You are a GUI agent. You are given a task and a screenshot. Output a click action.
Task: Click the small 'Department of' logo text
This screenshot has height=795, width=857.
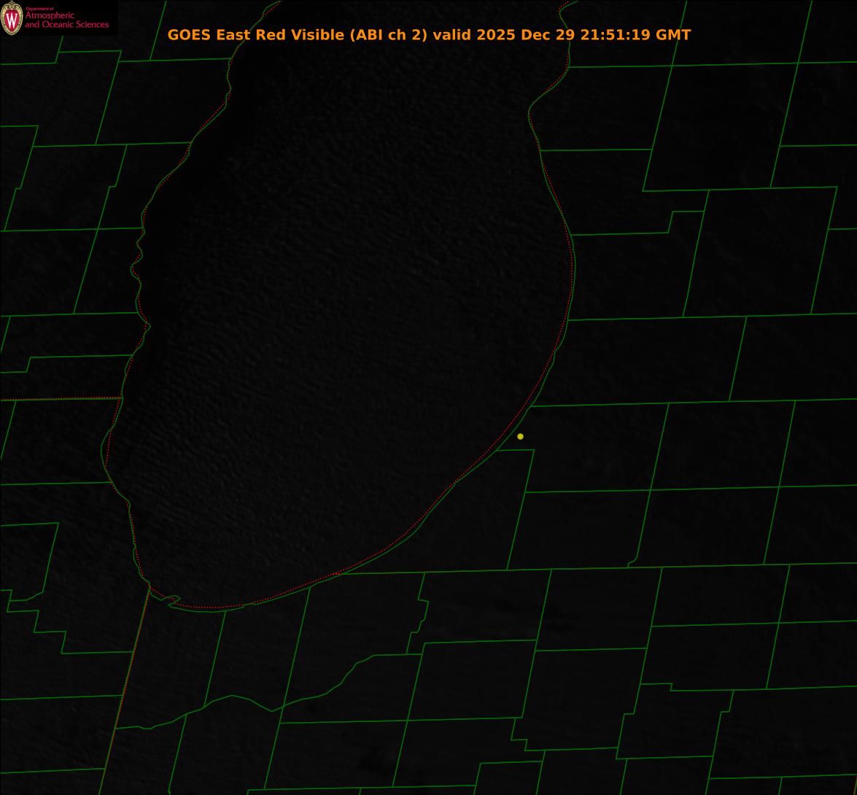(x=39, y=9)
